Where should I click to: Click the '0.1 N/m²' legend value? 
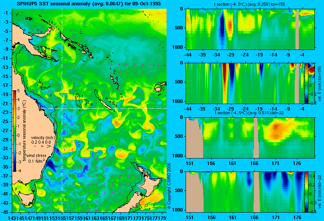tap(36, 161)
